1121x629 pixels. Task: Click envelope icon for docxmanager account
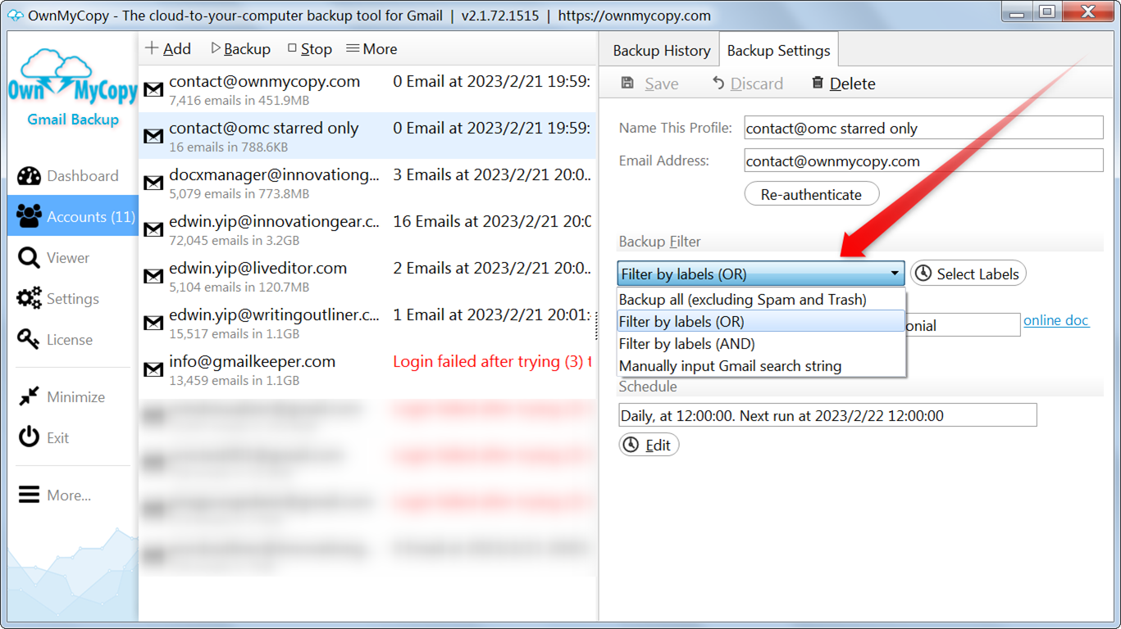[153, 183]
